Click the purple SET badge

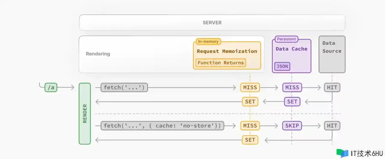click(292, 101)
